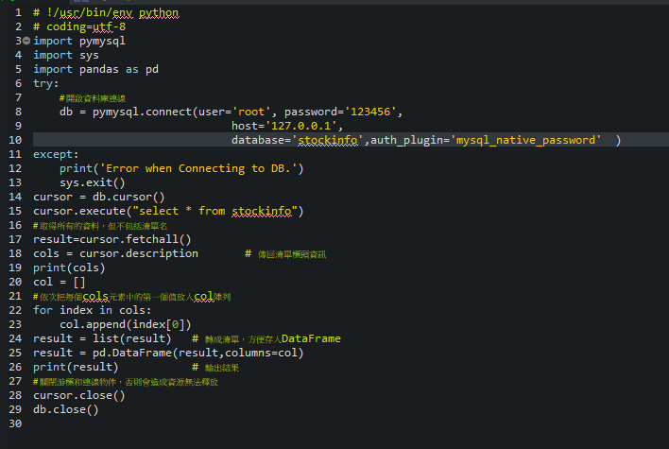Click 'sys.exit()' call
Screen dimensions: 669x449
[x=93, y=182]
